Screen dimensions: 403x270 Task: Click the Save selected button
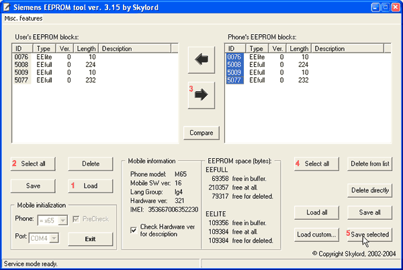tap(370, 234)
